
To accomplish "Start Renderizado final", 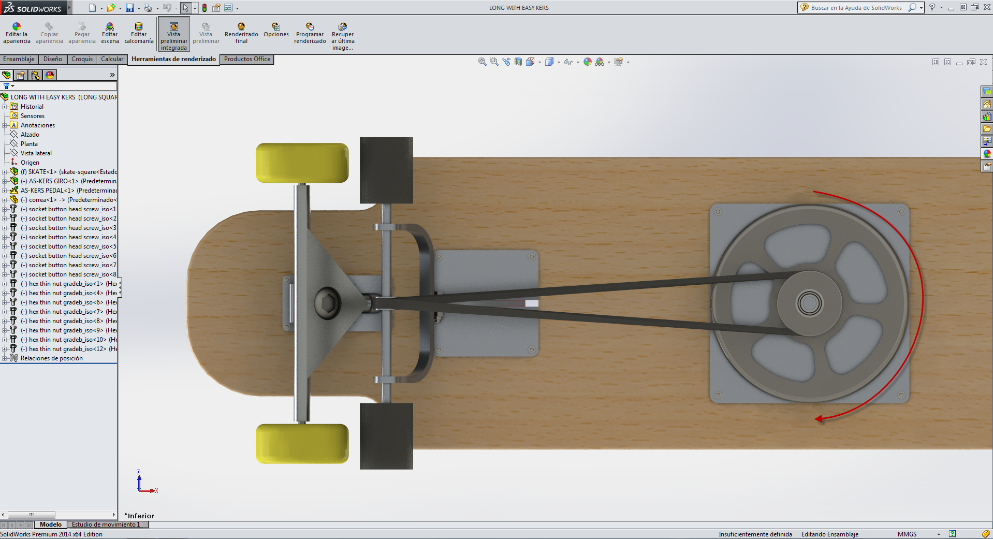I will [x=241, y=33].
